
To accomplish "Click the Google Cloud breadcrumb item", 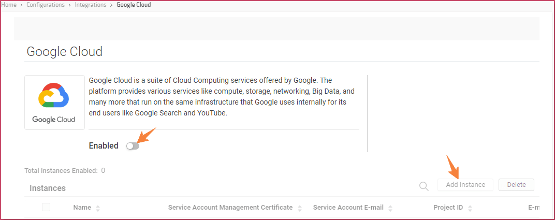I will pyautogui.click(x=134, y=5).
